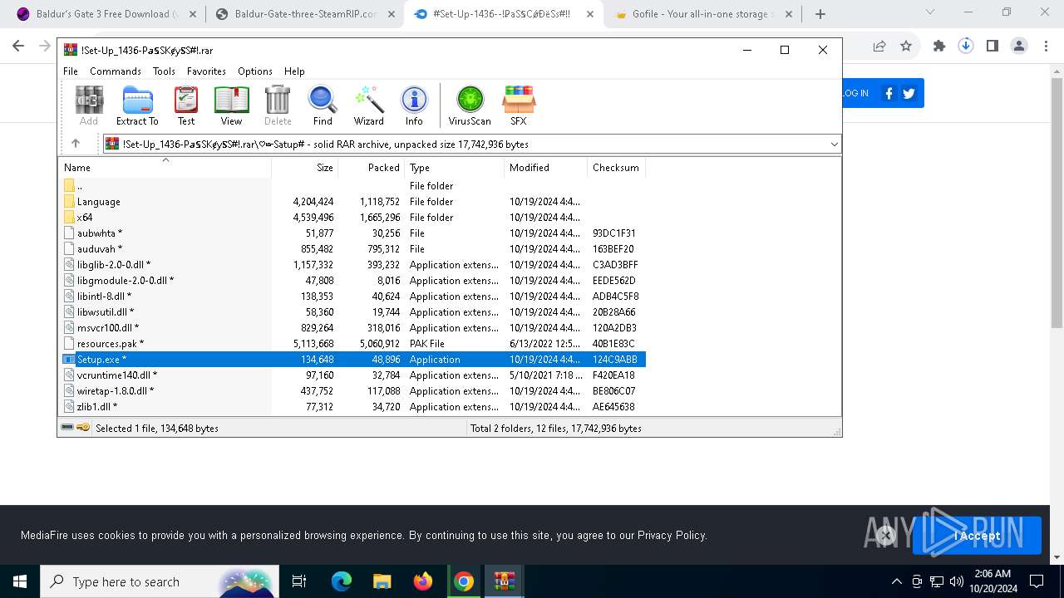Click the taskbar search box
The width and height of the screenshot is (1064, 598).
159,581
